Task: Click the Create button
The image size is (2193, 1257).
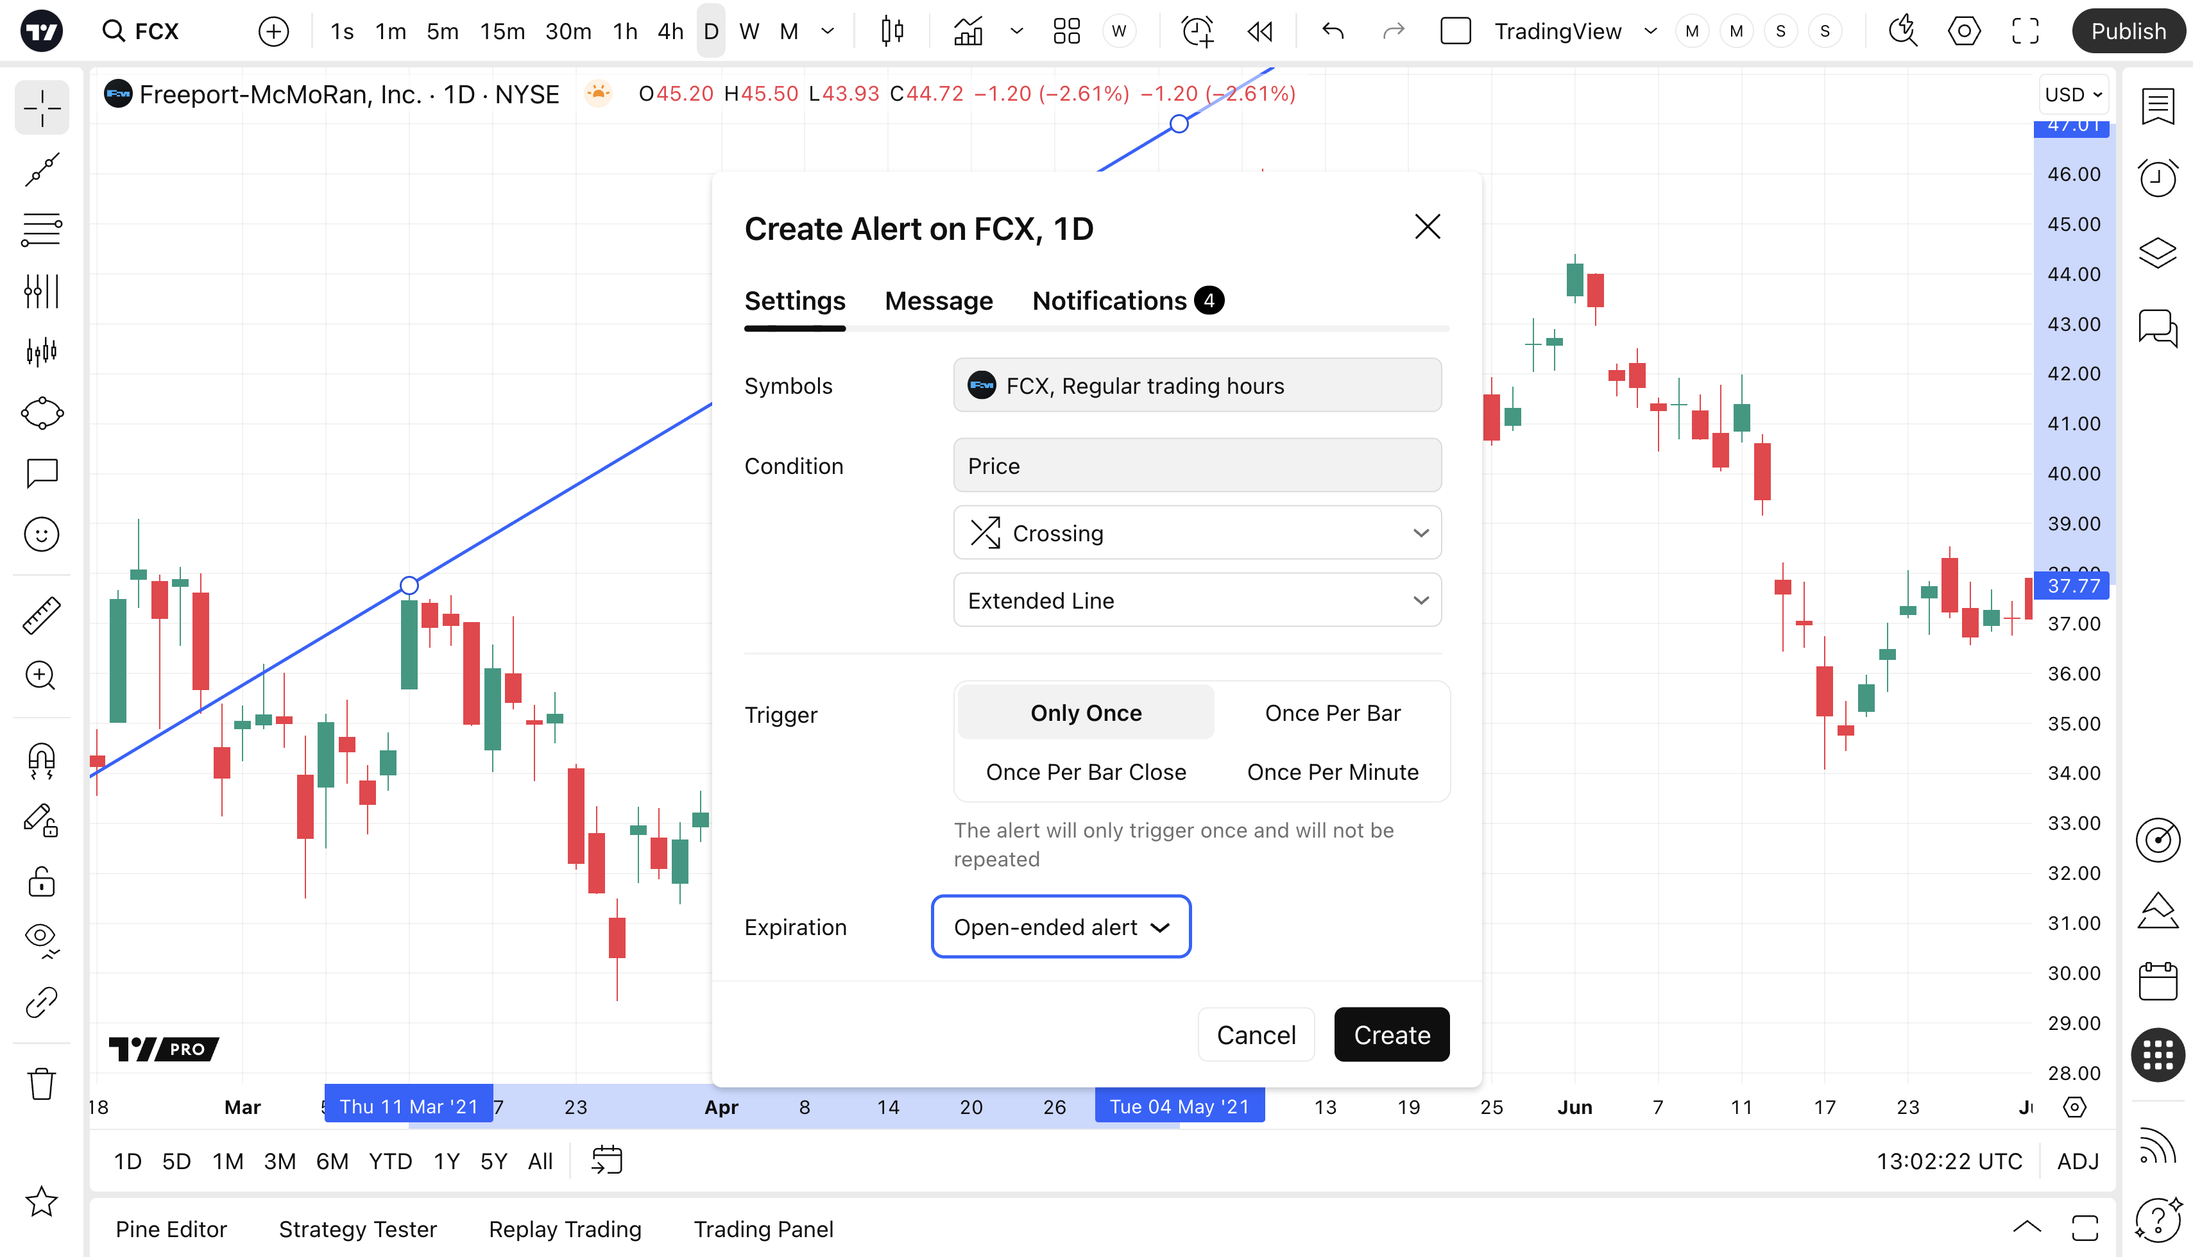Action: [1392, 1034]
